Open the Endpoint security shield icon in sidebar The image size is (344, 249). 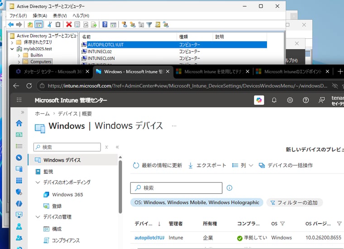[x=19, y=192]
